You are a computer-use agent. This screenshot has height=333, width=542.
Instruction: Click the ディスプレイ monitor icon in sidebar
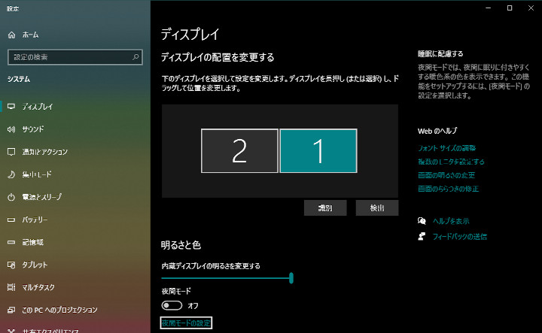(11, 107)
